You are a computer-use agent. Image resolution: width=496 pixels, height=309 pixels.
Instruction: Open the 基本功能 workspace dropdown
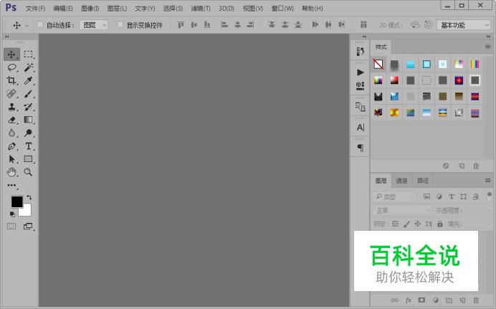click(x=464, y=25)
